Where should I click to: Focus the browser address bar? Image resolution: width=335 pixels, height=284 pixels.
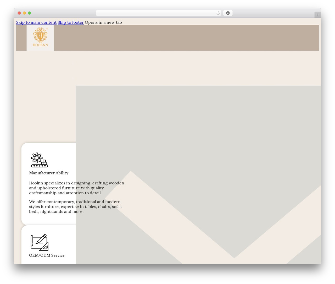pos(158,13)
